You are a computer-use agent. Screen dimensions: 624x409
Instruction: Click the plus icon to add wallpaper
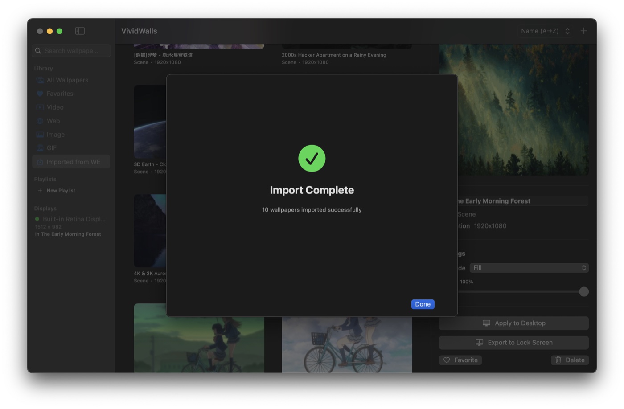(x=583, y=31)
